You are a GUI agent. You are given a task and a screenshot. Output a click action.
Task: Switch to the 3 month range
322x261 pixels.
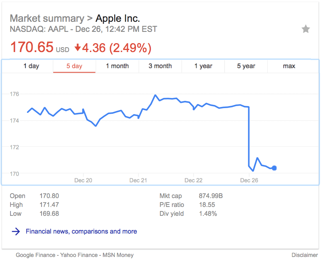[160, 66]
